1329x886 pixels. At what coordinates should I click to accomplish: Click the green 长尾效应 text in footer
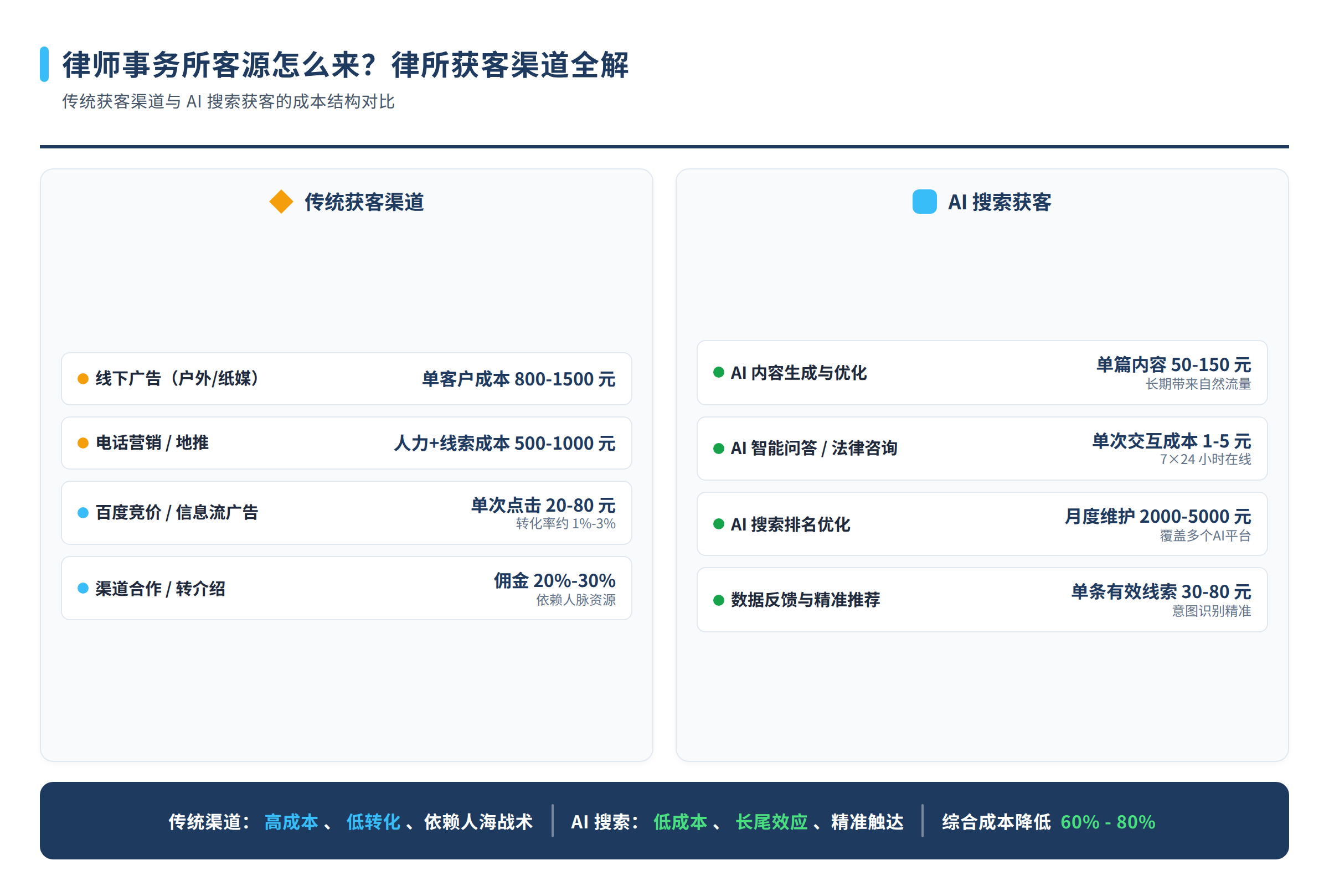tap(772, 822)
